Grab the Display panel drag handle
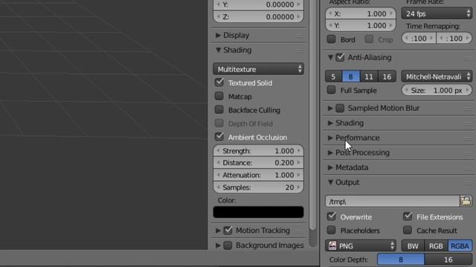Image resolution: width=476 pixels, height=267 pixels. (x=299, y=36)
